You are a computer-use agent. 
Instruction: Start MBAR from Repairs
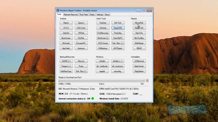[x=139, y=48]
